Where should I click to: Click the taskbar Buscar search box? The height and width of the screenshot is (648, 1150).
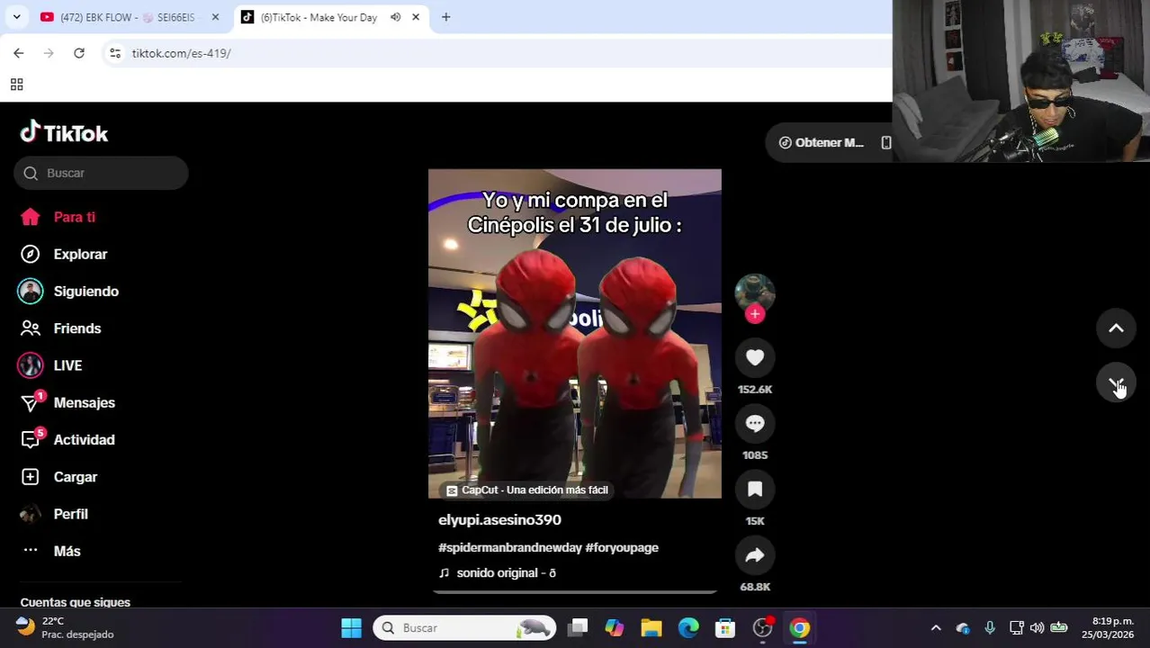pos(464,628)
